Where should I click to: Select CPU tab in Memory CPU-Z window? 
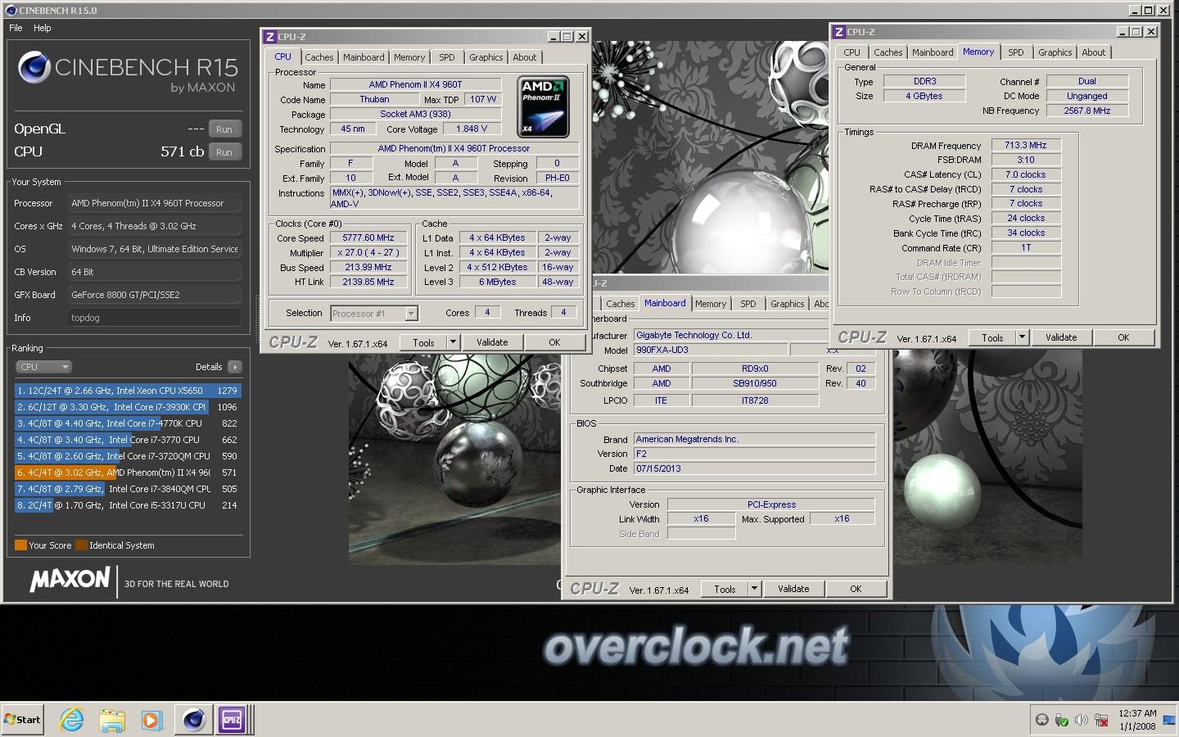[851, 52]
